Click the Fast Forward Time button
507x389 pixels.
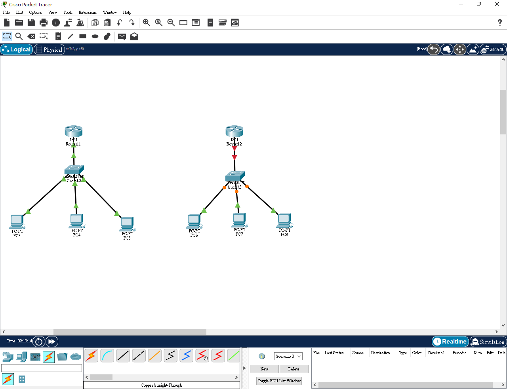[52, 342]
